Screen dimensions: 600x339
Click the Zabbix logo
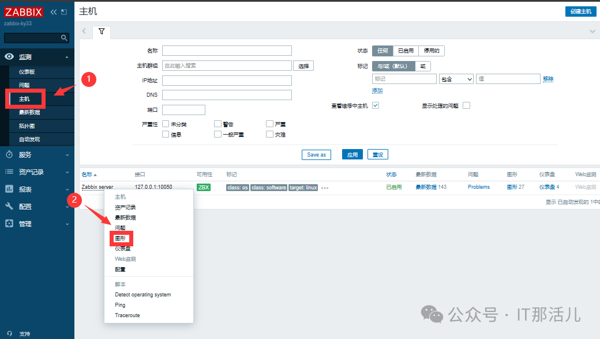[x=23, y=12]
